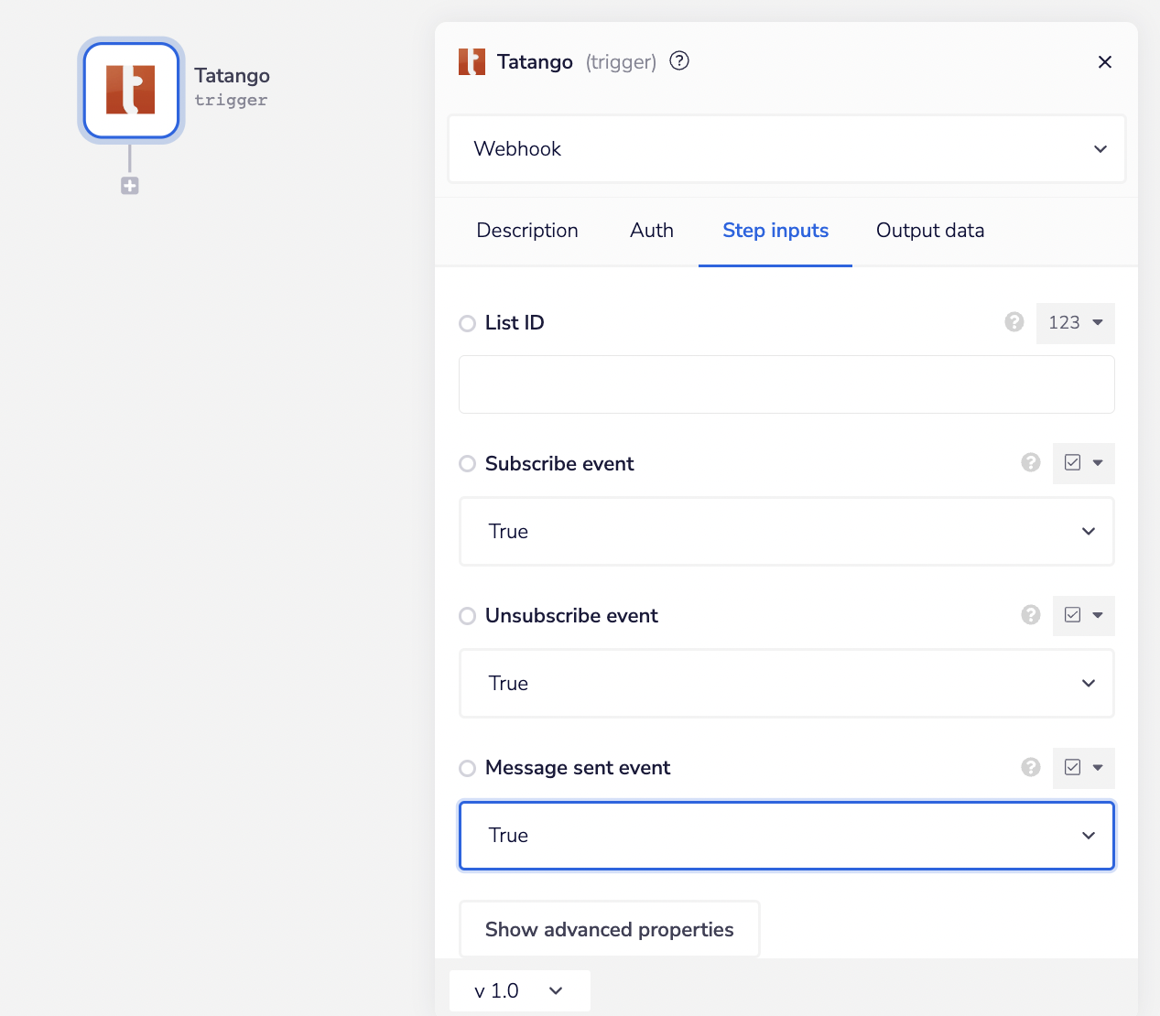Click help icon for List ID
The height and width of the screenshot is (1016, 1160).
[x=1014, y=322]
